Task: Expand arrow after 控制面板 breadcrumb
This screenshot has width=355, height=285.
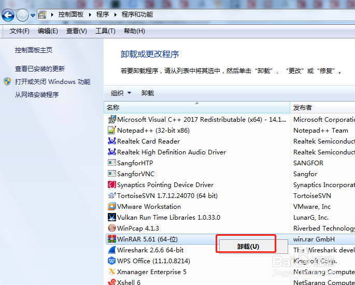Action: (90, 15)
